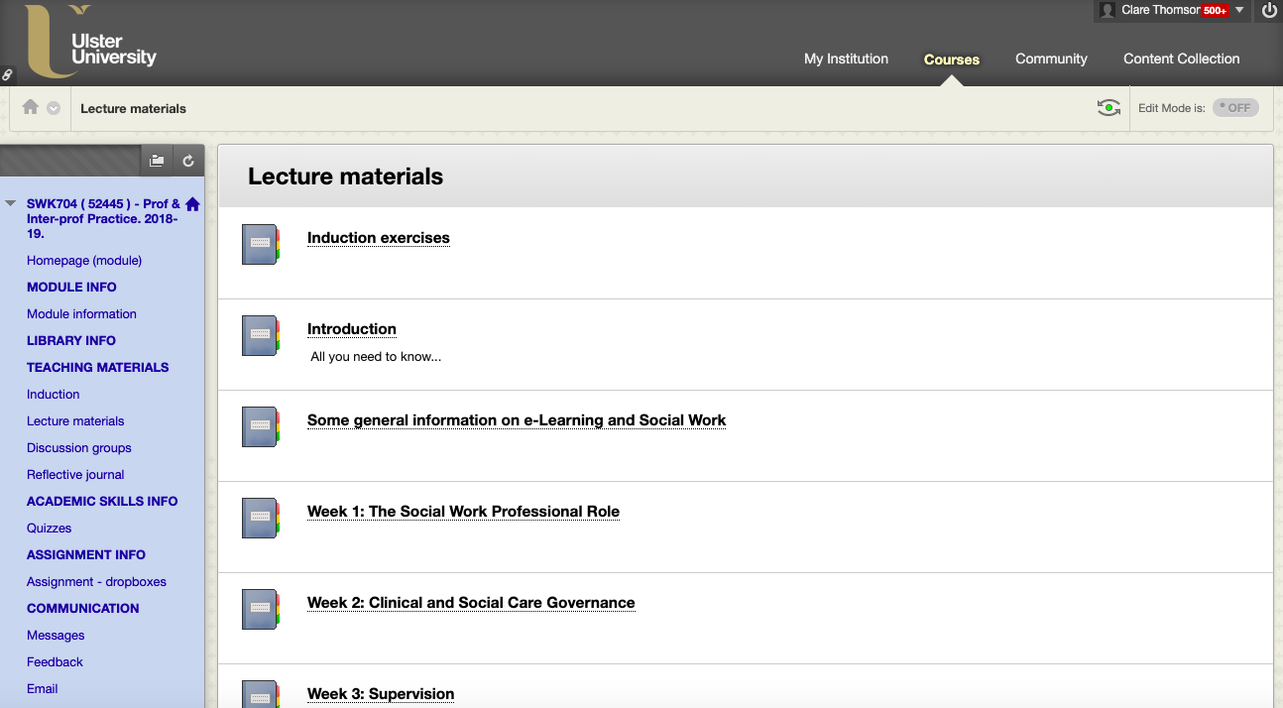Open Messages sidebar link
This screenshot has width=1283, height=708.
coord(56,635)
